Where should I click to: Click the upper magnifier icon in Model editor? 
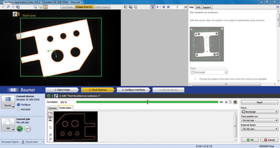tap(50, 135)
